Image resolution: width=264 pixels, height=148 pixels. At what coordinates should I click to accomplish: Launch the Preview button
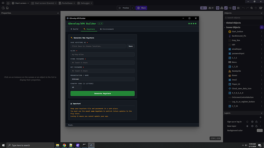coord(124,8)
